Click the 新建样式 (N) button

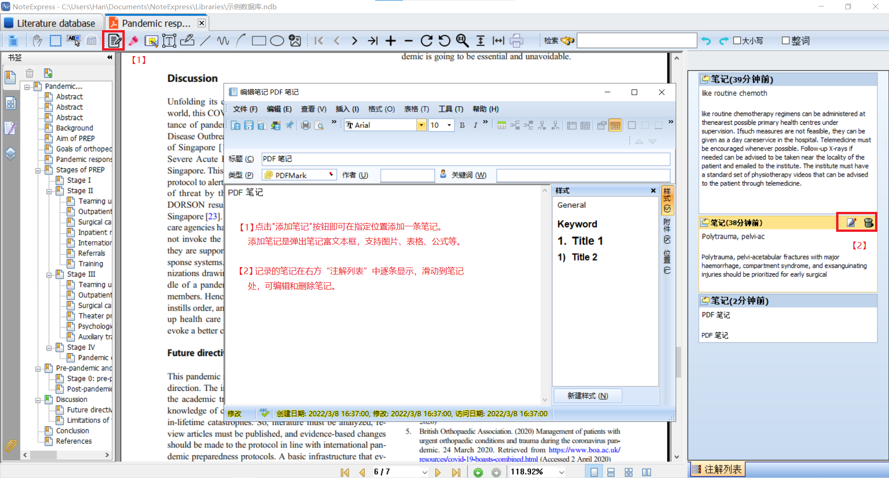pos(588,395)
